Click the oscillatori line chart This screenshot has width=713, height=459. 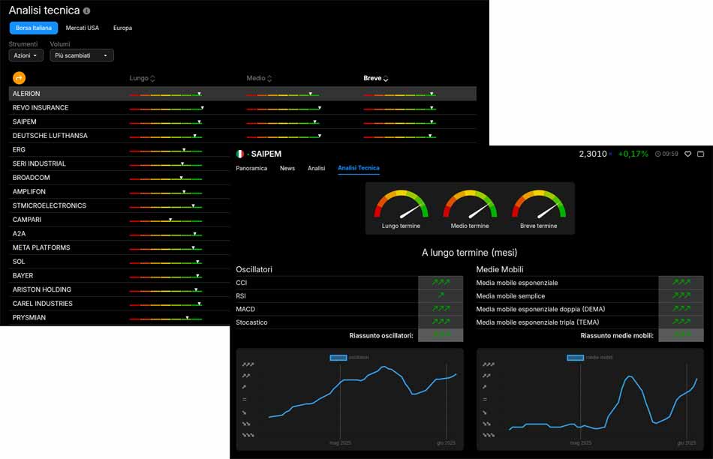click(350, 400)
